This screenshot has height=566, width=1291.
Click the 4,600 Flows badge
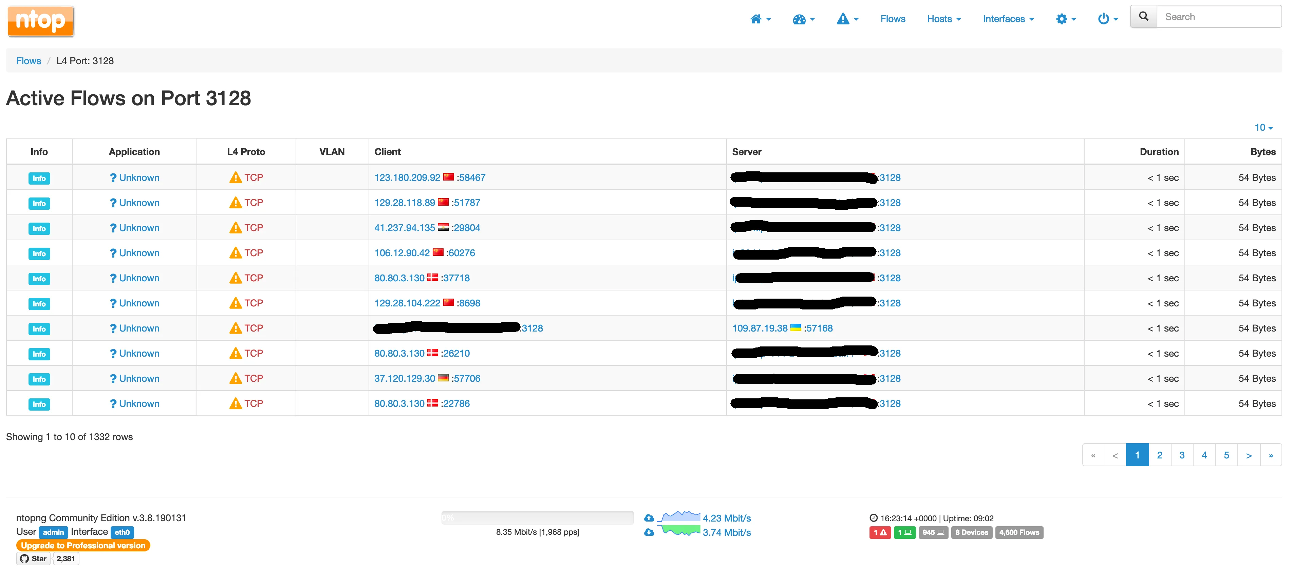[1019, 532]
